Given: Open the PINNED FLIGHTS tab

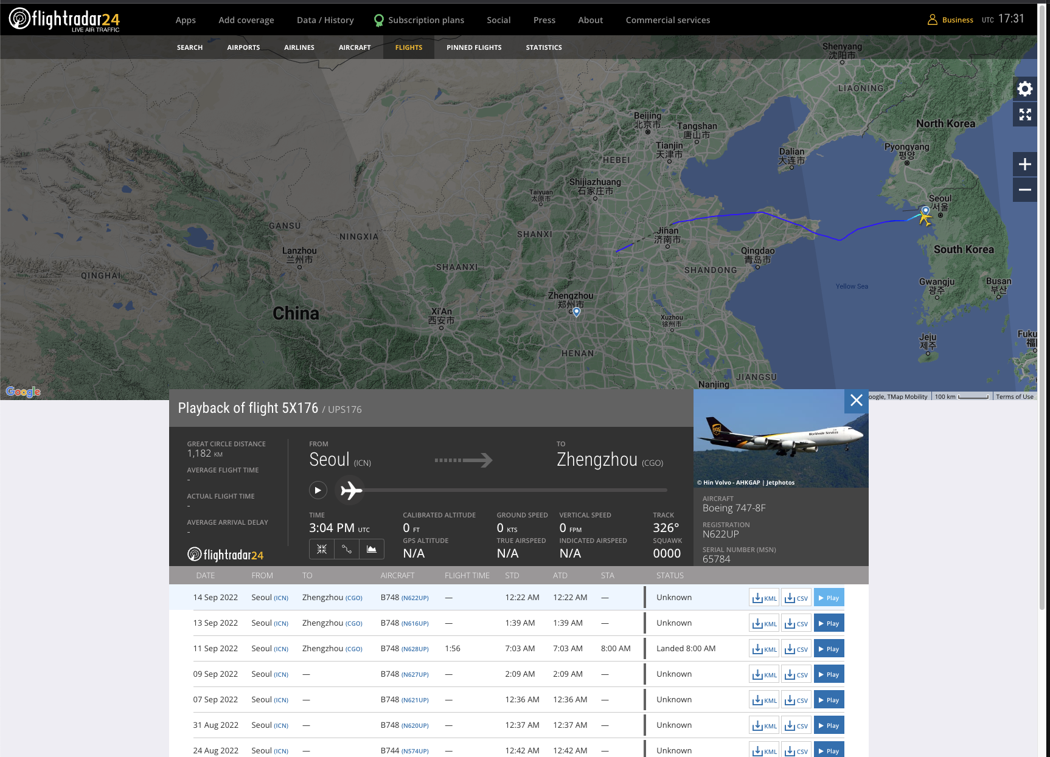Looking at the screenshot, I should 474,47.
